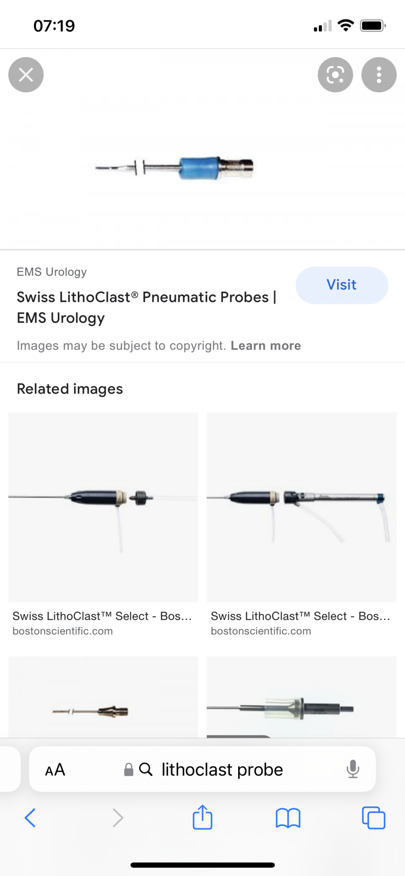Open the Learn more copyright link
The width and height of the screenshot is (405, 876).
(265, 346)
